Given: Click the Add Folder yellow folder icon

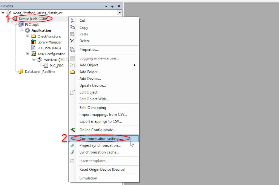Looking at the screenshot, I should pos(72,72).
